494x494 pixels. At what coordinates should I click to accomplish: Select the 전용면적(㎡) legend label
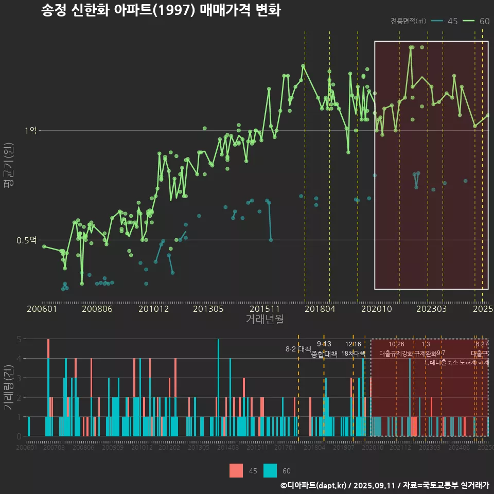pos(408,21)
